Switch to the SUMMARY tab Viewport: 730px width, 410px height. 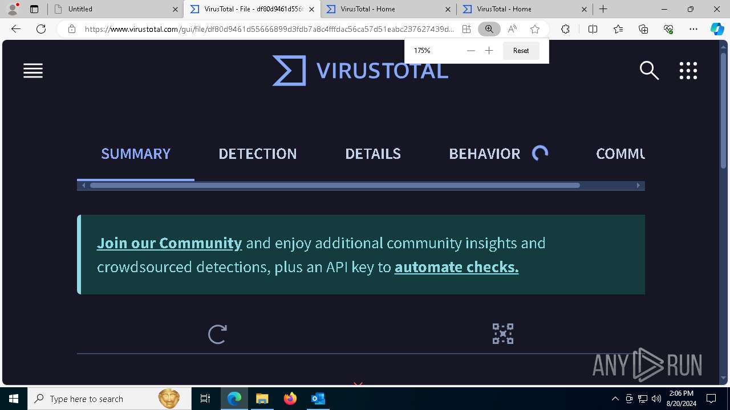136,153
